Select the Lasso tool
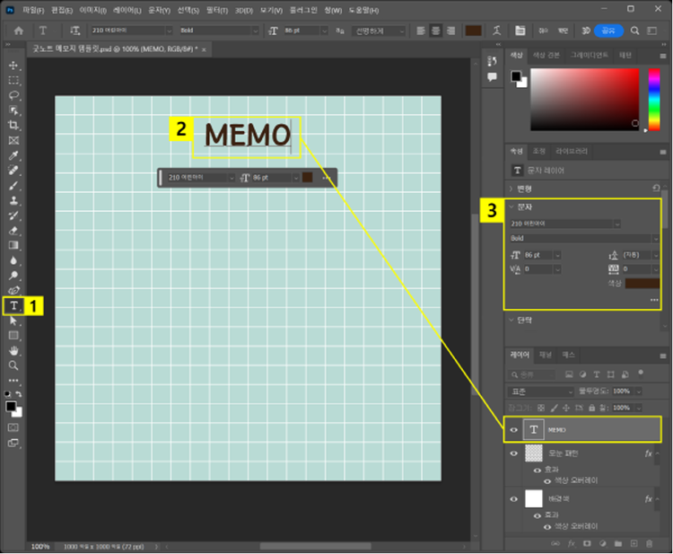 (x=13, y=95)
